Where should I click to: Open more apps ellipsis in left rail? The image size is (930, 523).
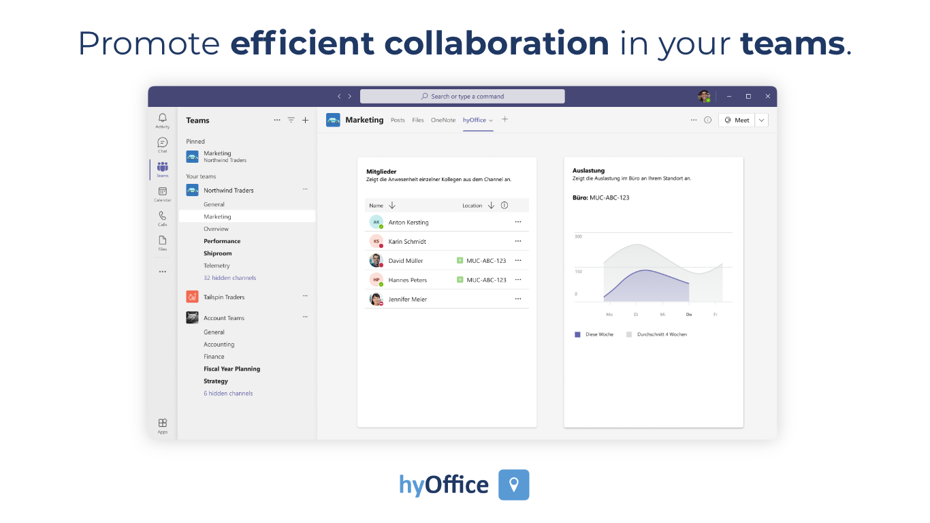(x=162, y=271)
